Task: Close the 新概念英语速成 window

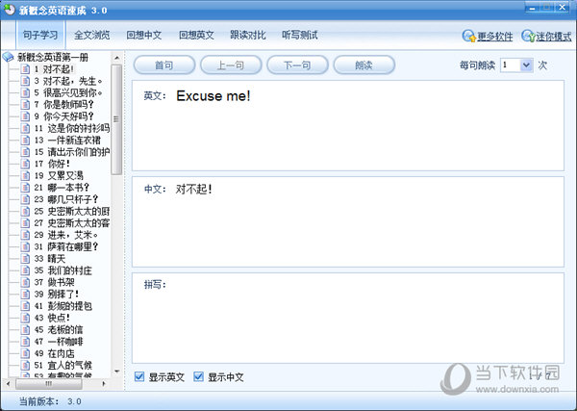Action: [563, 7]
